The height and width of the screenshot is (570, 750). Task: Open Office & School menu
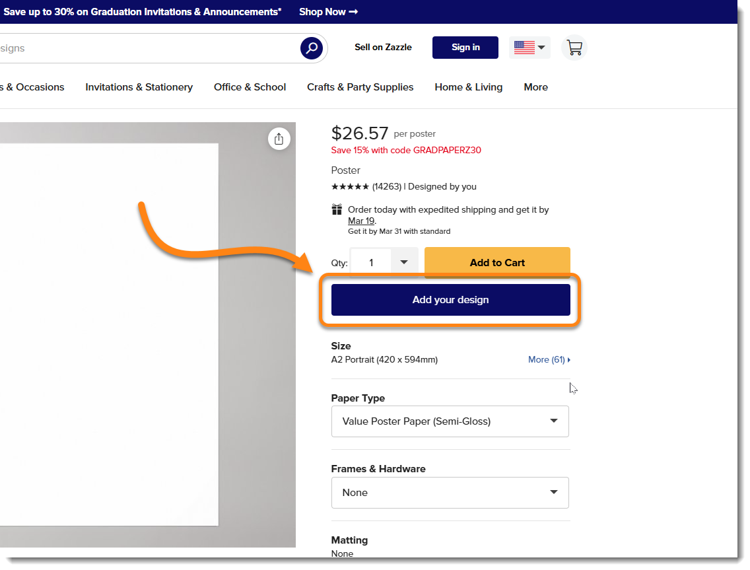pyautogui.click(x=250, y=87)
